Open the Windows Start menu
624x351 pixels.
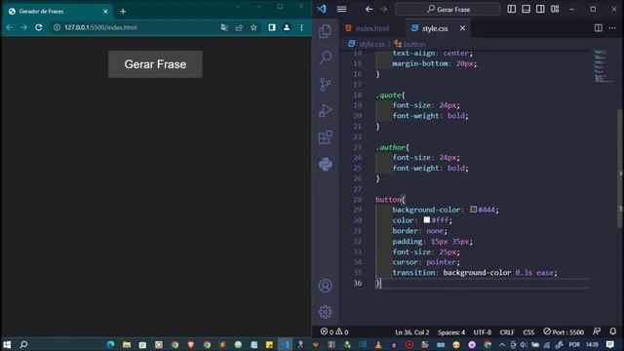tap(7, 344)
